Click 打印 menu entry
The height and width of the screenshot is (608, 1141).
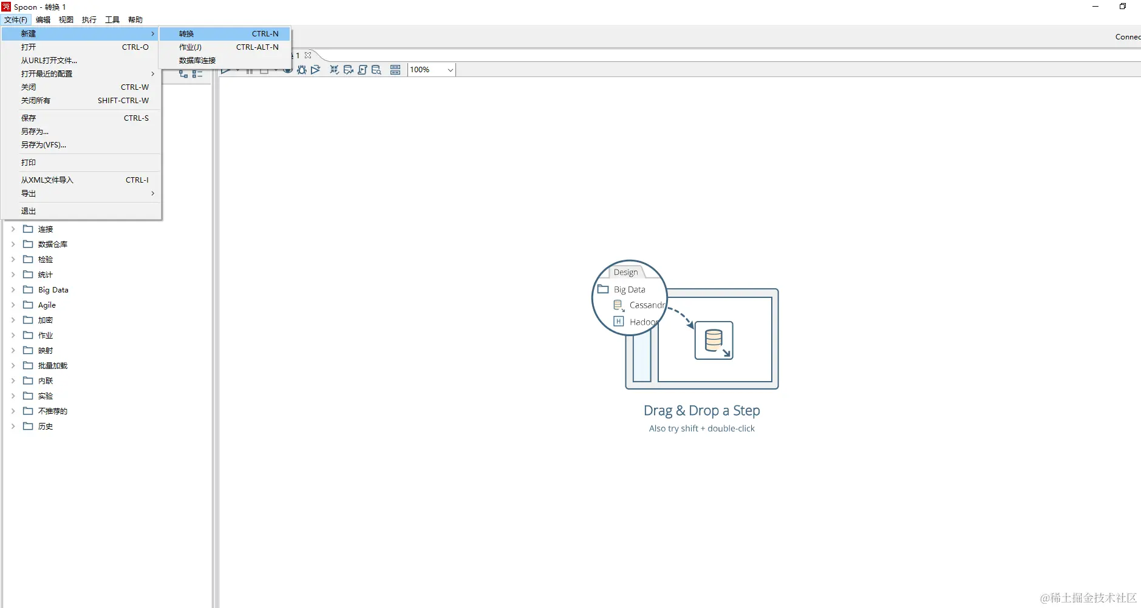81,163
